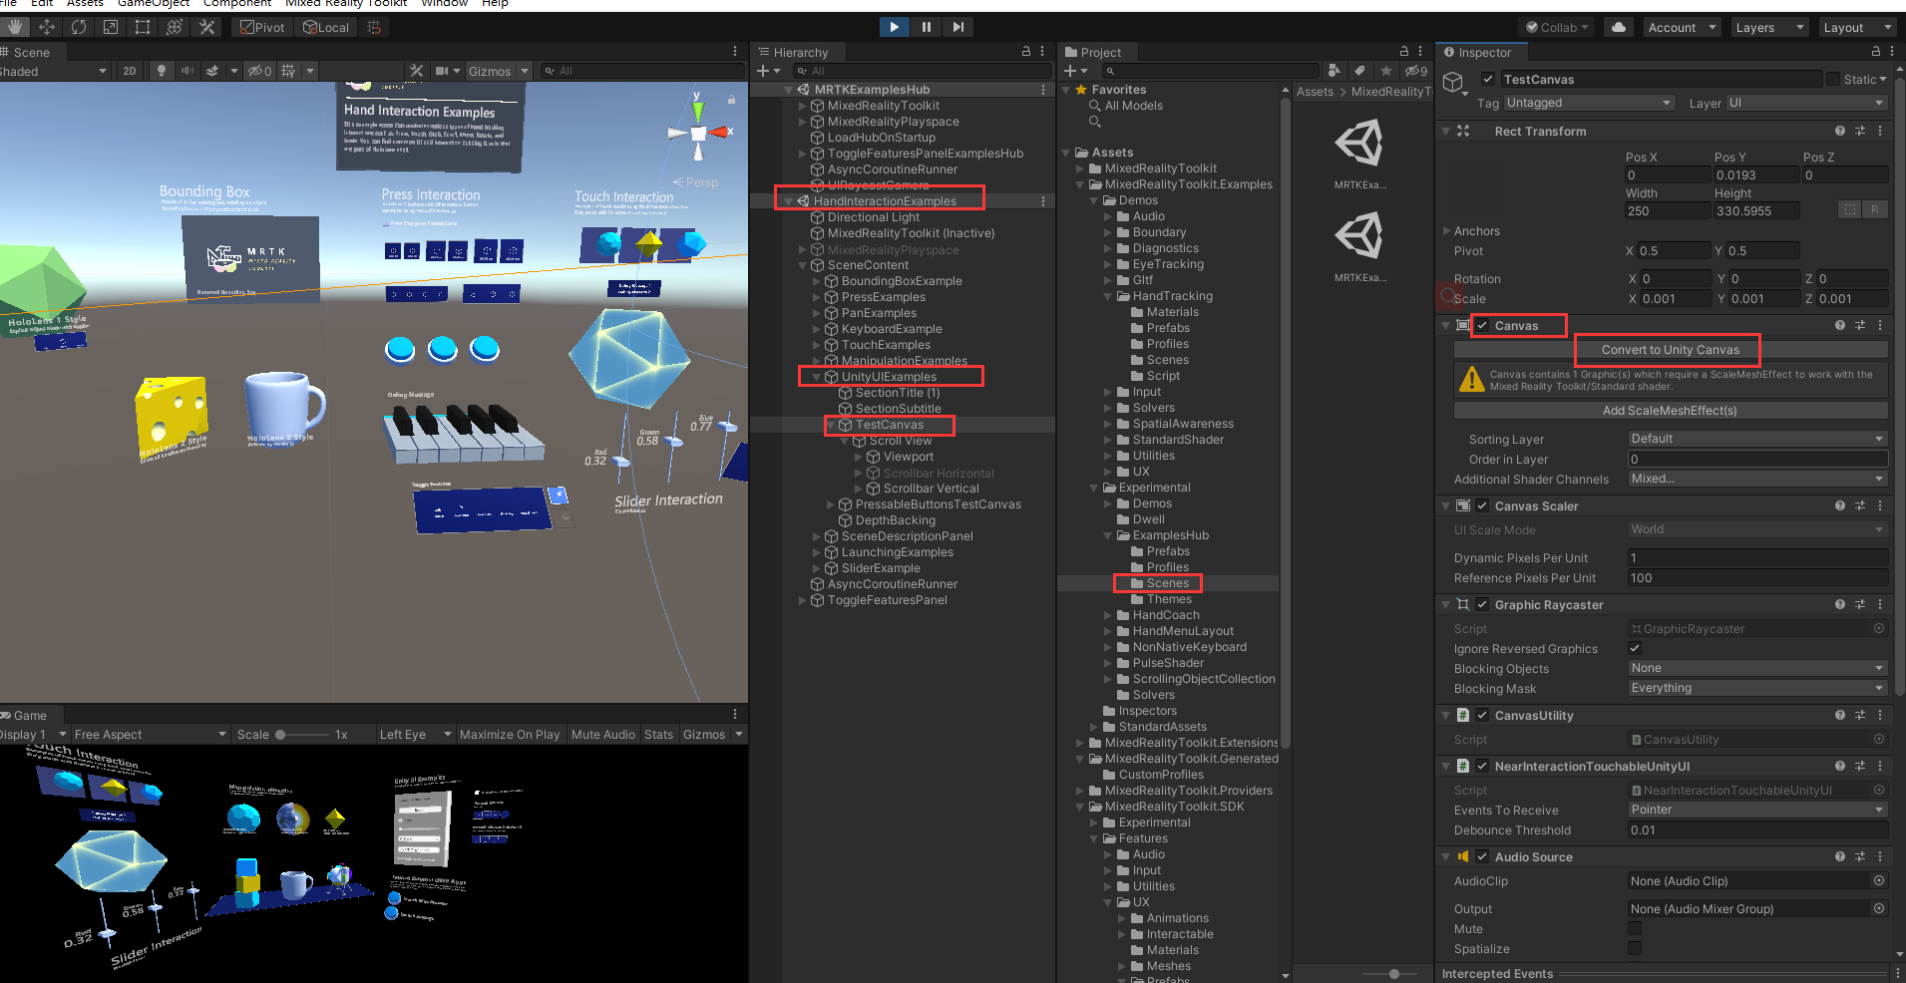1906x983 pixels.
Task: Select the Move tool in the toolbar
Action: [x=47, y=27]
